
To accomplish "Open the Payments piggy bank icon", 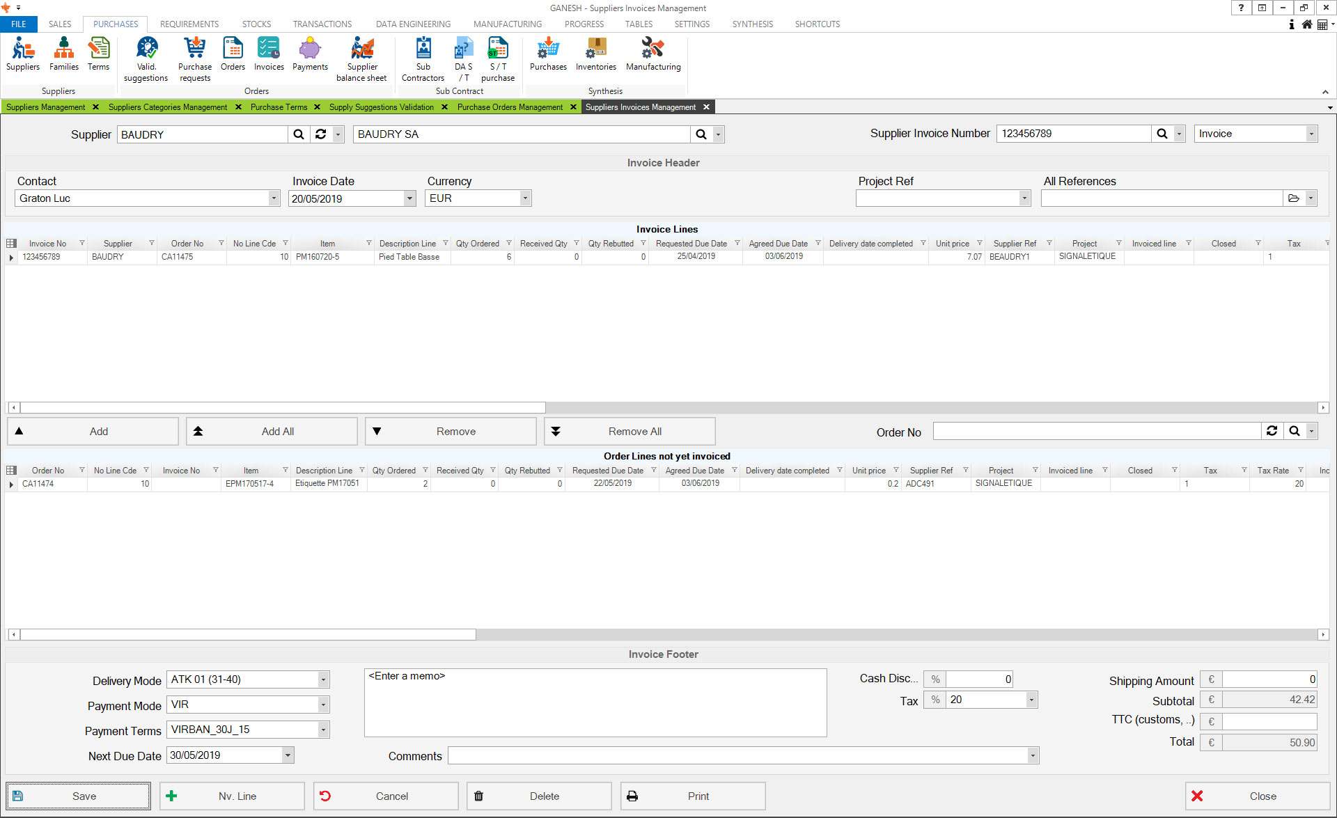I will tap(310, 54).
